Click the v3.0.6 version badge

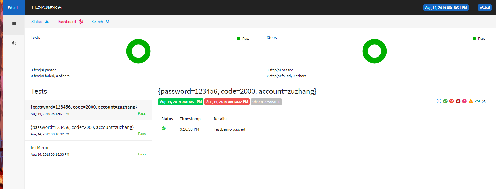(x=485, y=8)
